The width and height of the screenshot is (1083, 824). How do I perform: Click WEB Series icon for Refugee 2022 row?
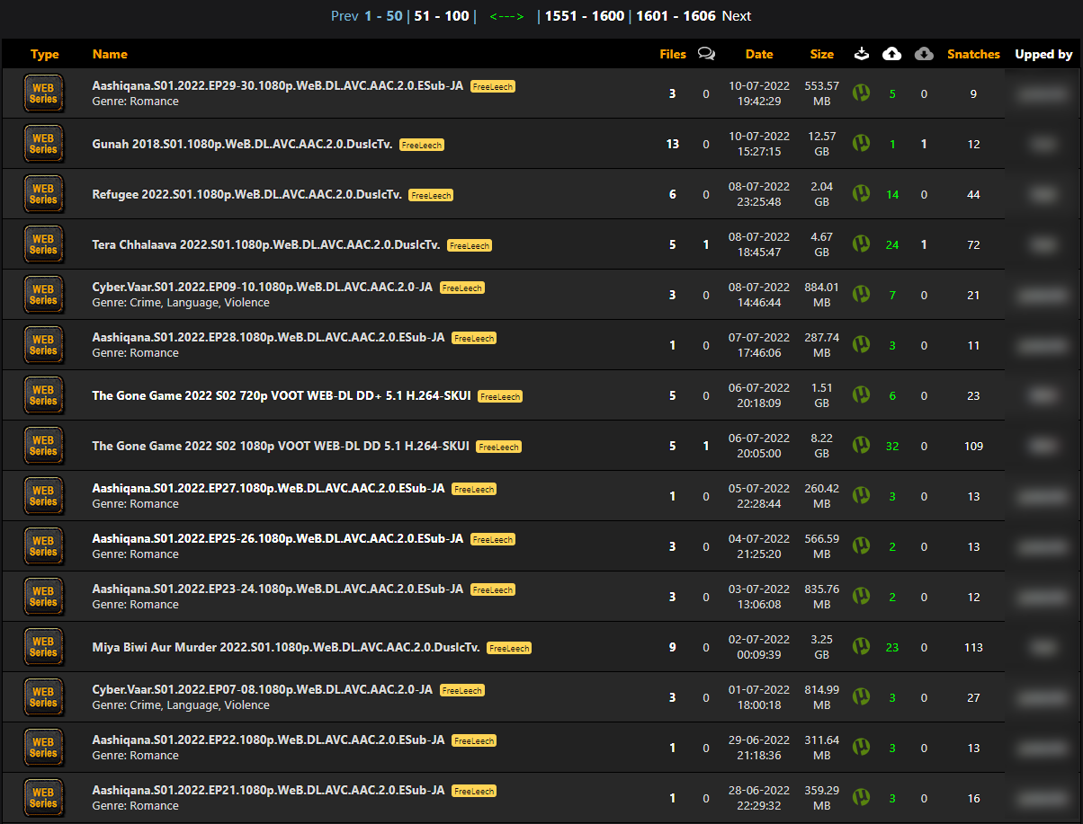point(43,194)
